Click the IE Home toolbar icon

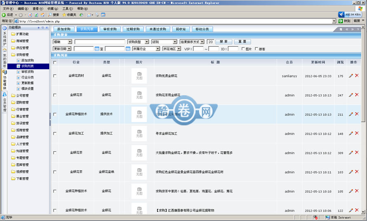(x=42, y=15)
